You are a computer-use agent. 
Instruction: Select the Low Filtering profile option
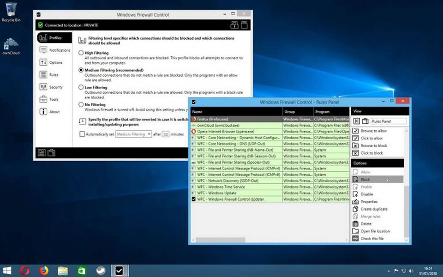tap(82, 87)
